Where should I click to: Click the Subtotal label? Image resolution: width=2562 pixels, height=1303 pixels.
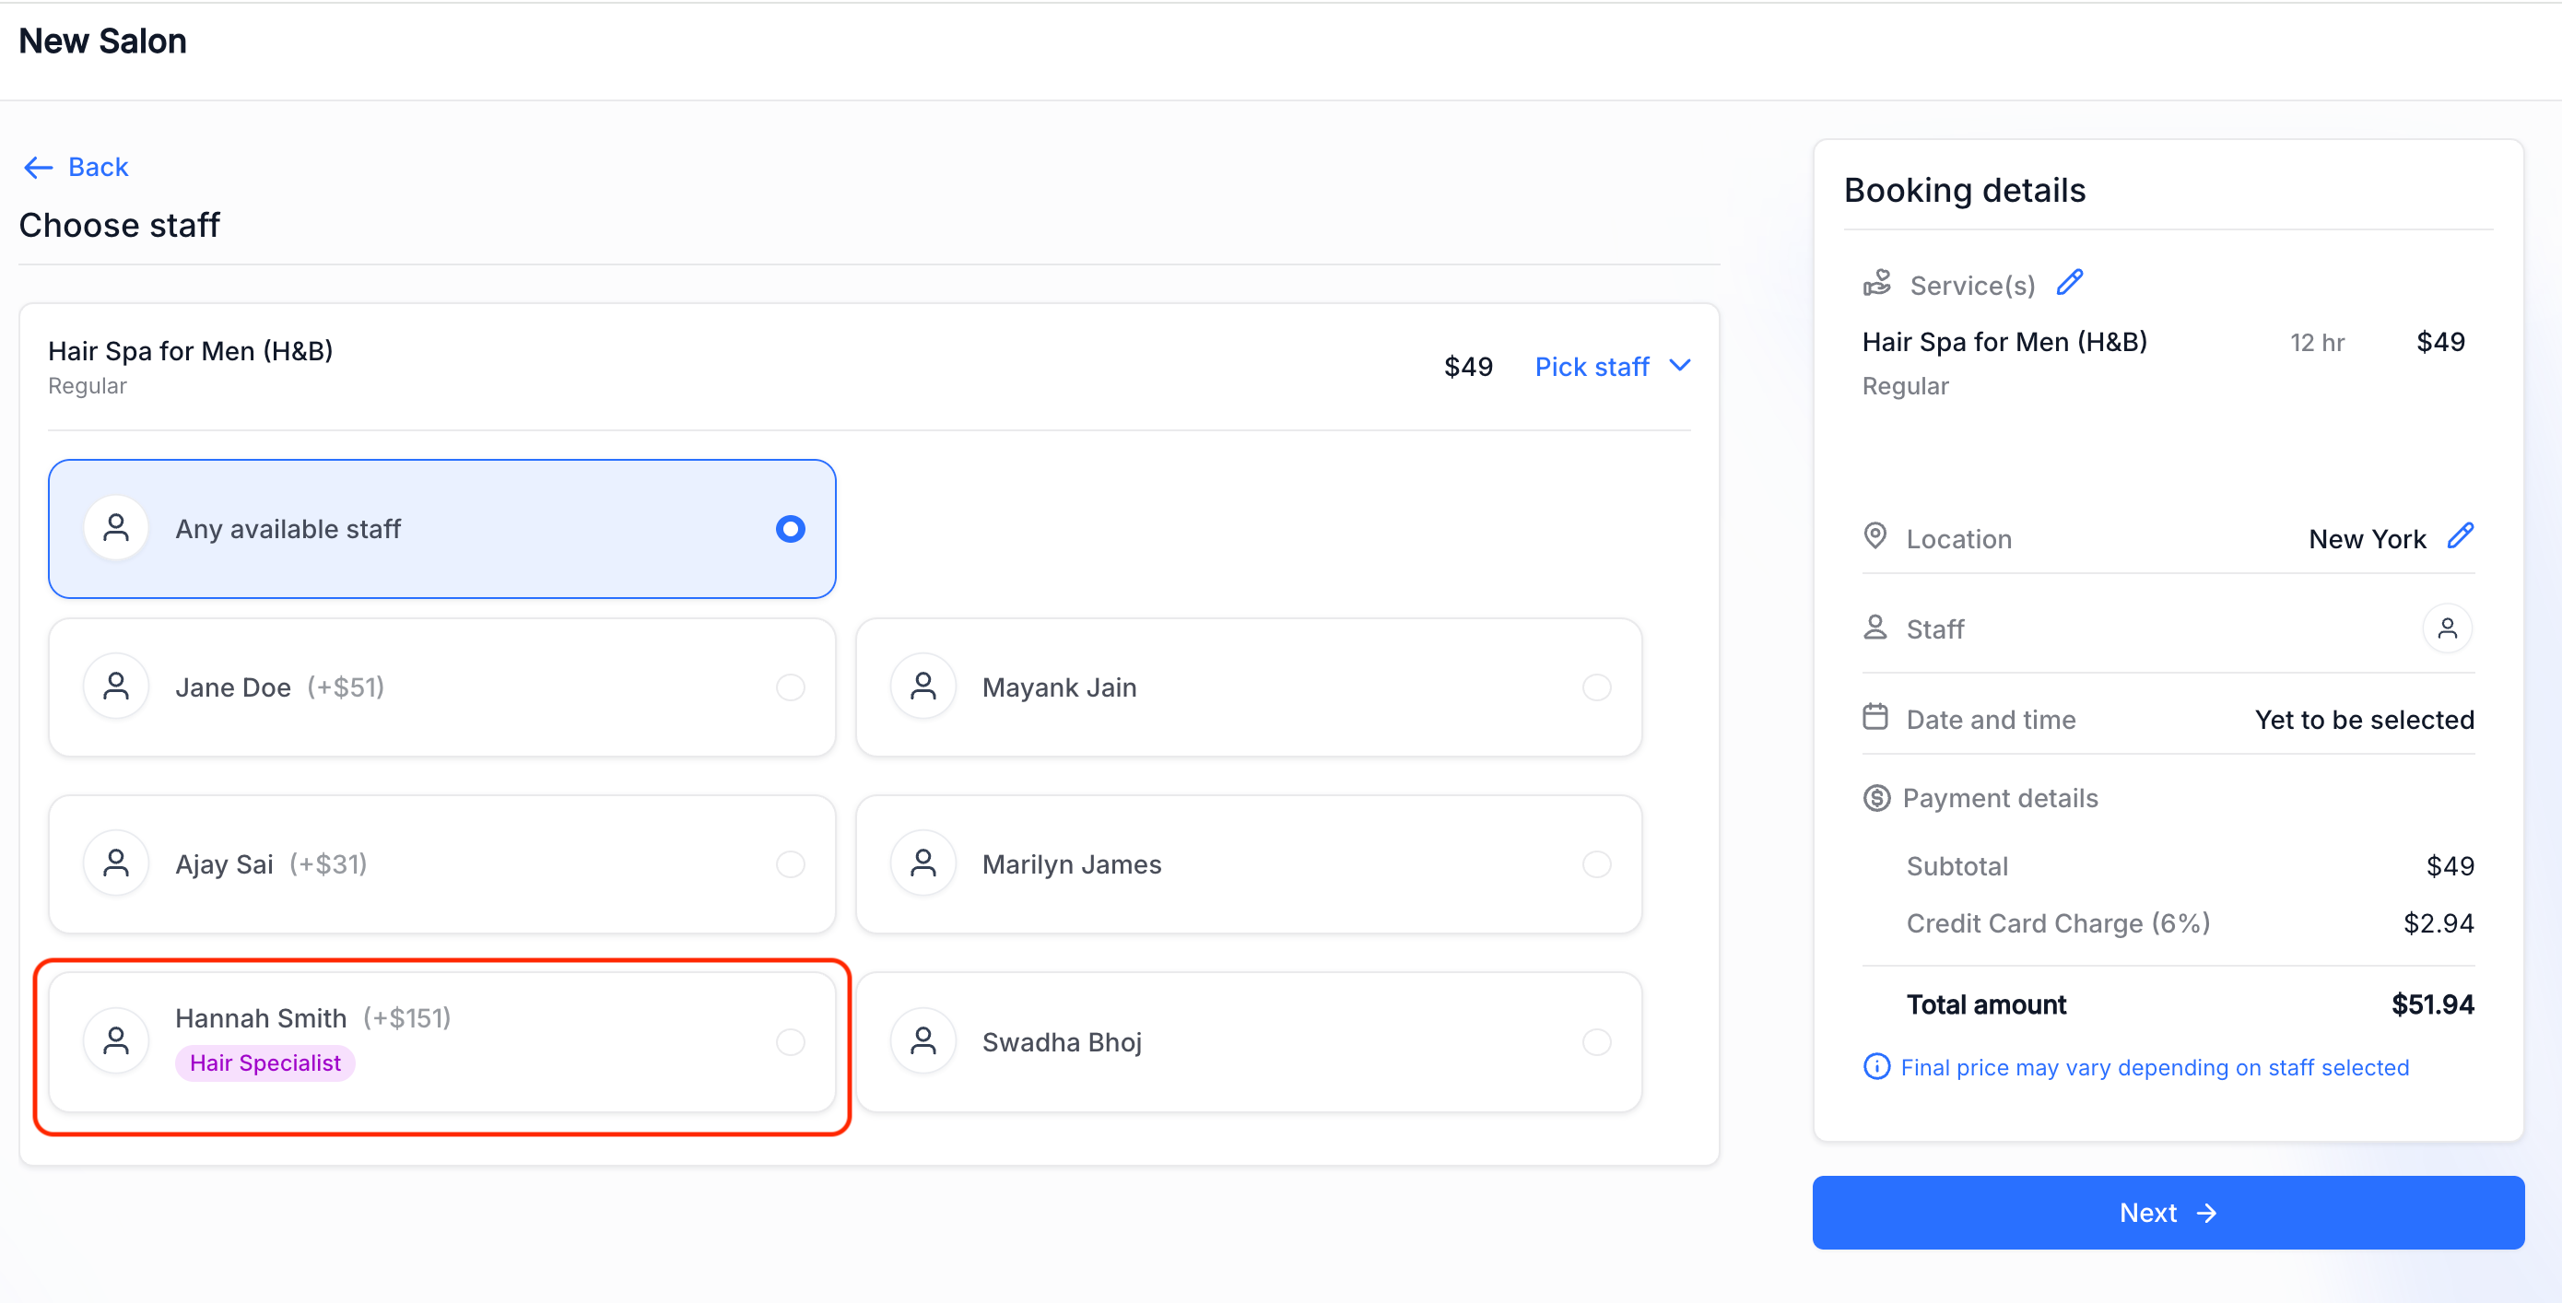(x=1957, y=866)
